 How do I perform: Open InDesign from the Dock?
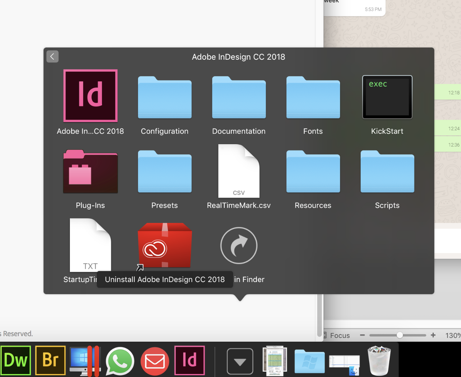[x=189, y=360]
